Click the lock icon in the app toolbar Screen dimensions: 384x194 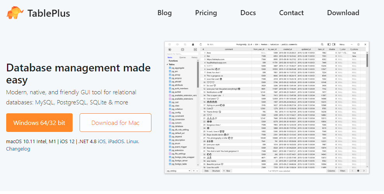click(x=193, y=45)
